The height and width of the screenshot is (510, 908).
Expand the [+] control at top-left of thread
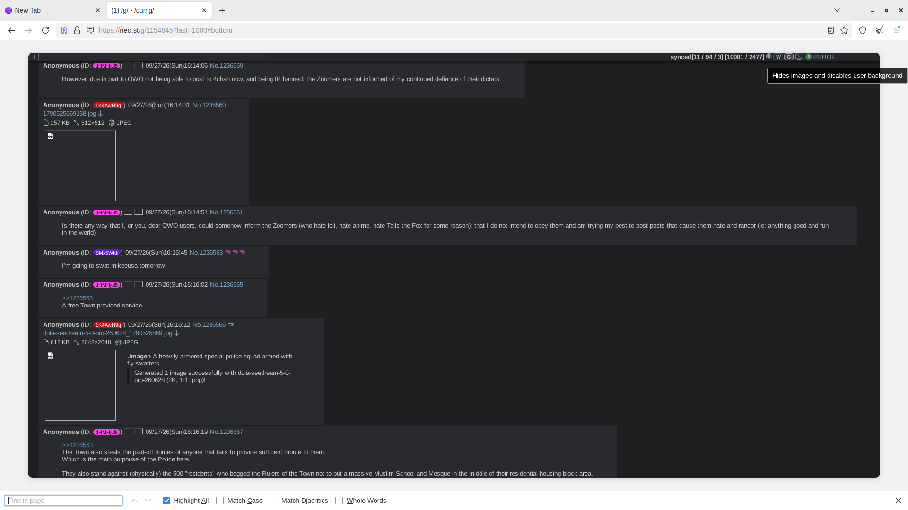pos(34,57)
